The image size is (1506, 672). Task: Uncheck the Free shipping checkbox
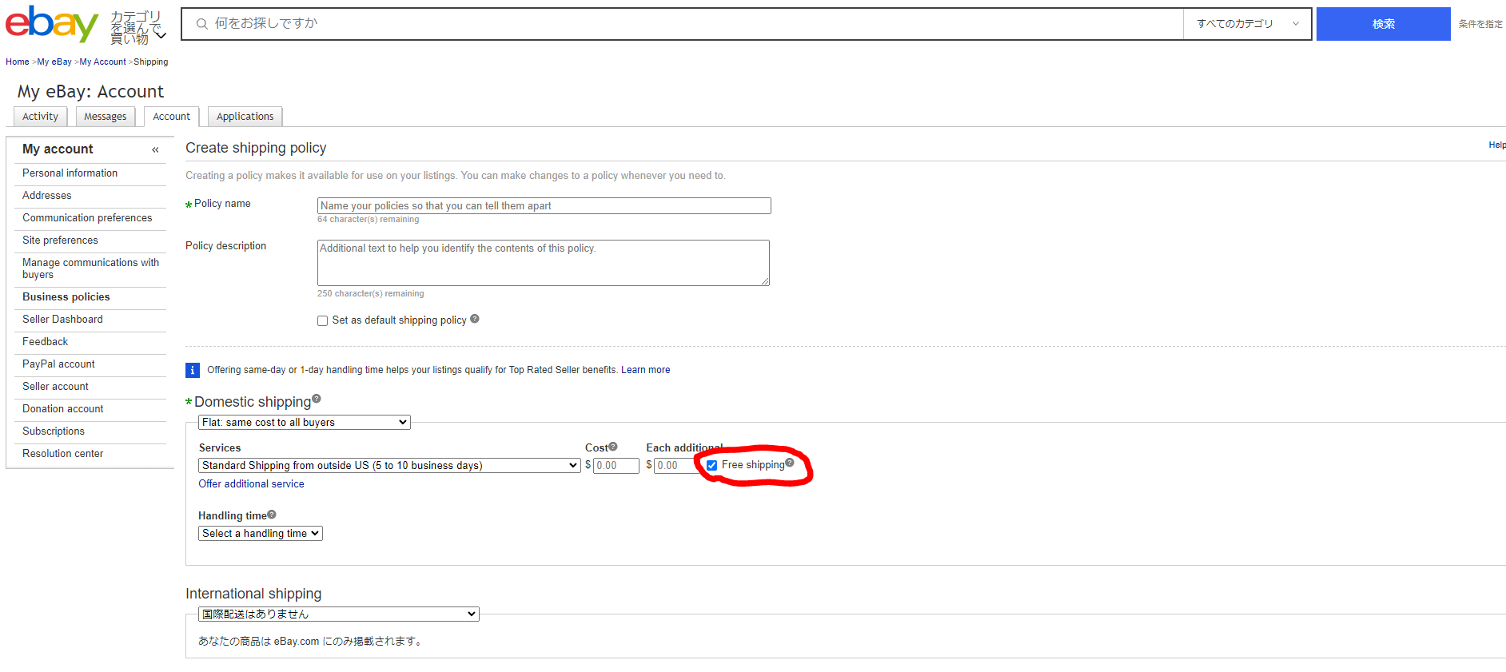coord(711,466)
